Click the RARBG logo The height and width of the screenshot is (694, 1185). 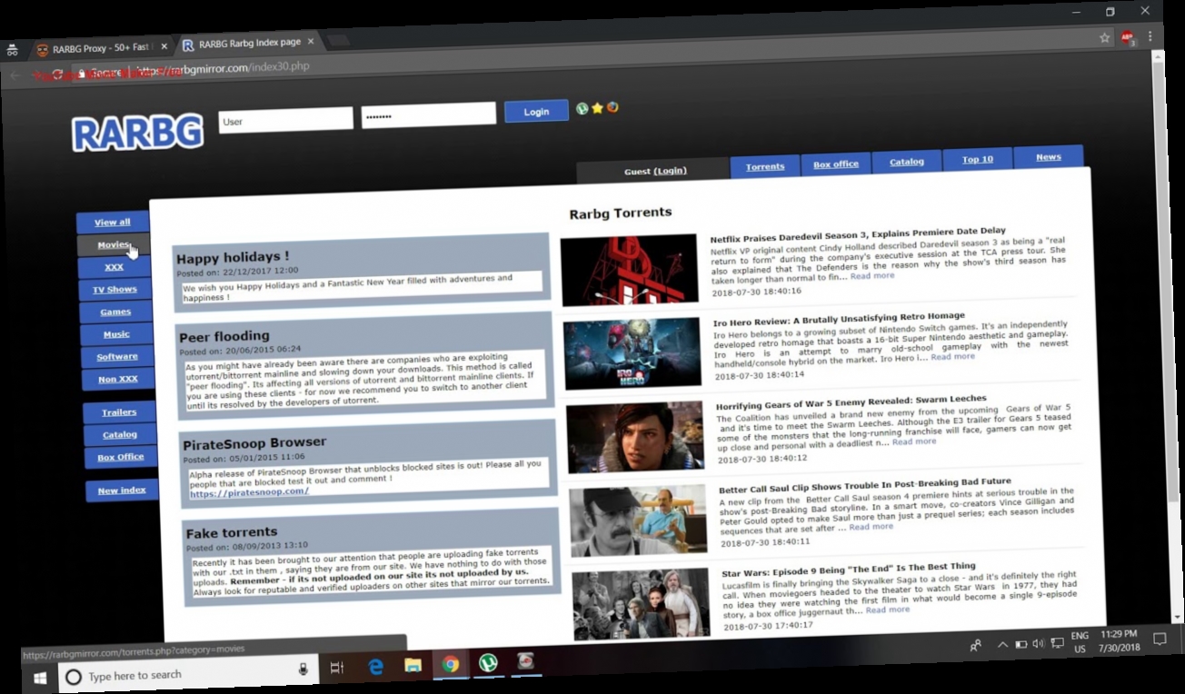(x=137, y=133)
